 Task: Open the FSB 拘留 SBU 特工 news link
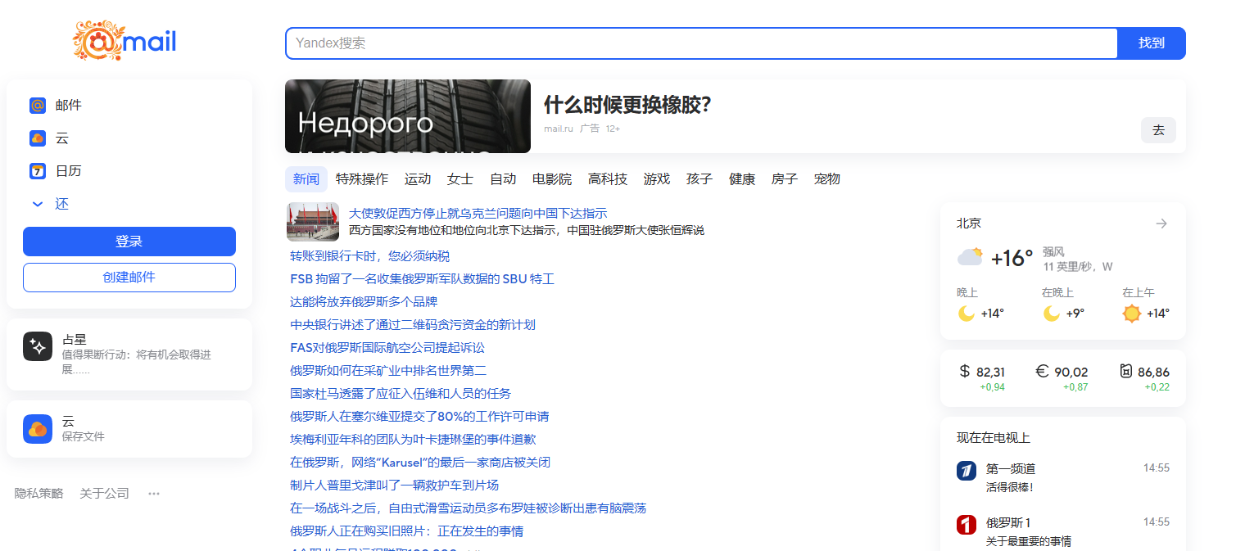tap(422, 279)
